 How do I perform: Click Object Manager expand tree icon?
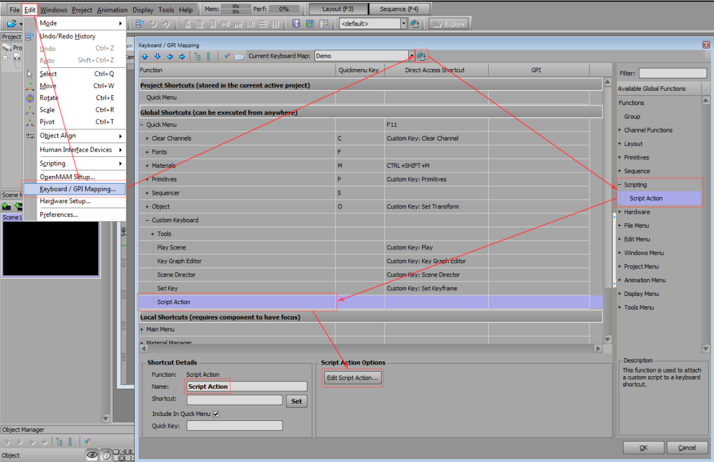[x=59, y=441]
